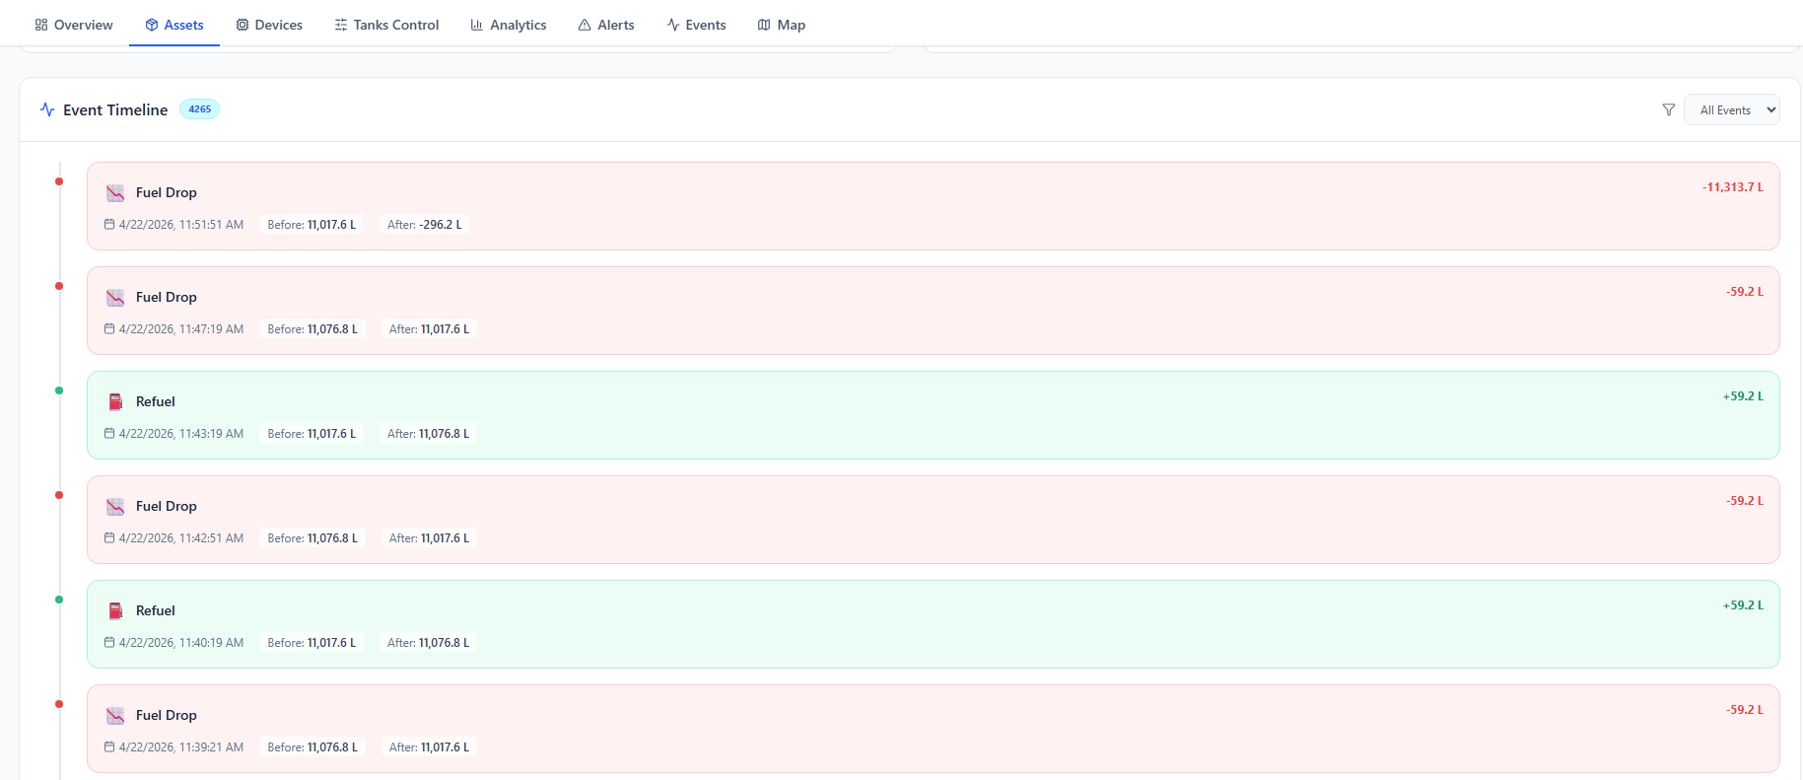Click the Fuel Drop icon at 11:47:19 AM
This screenshot has height=780, width=1803.
pos(115,298)
